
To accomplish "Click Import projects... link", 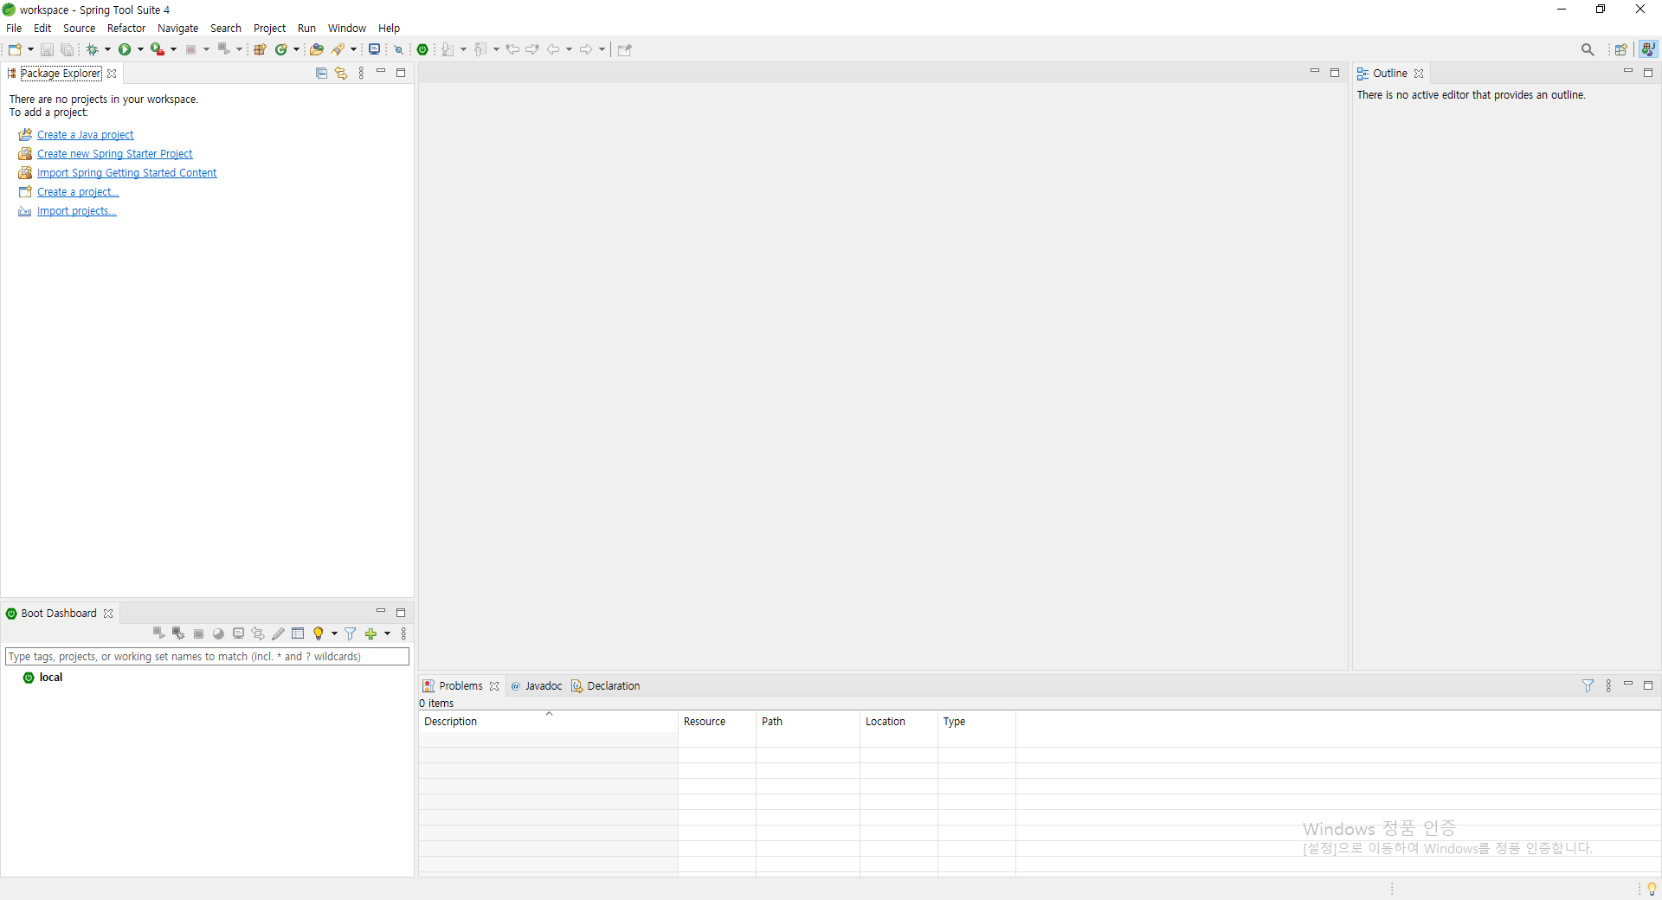I will (x=76, y=211).
